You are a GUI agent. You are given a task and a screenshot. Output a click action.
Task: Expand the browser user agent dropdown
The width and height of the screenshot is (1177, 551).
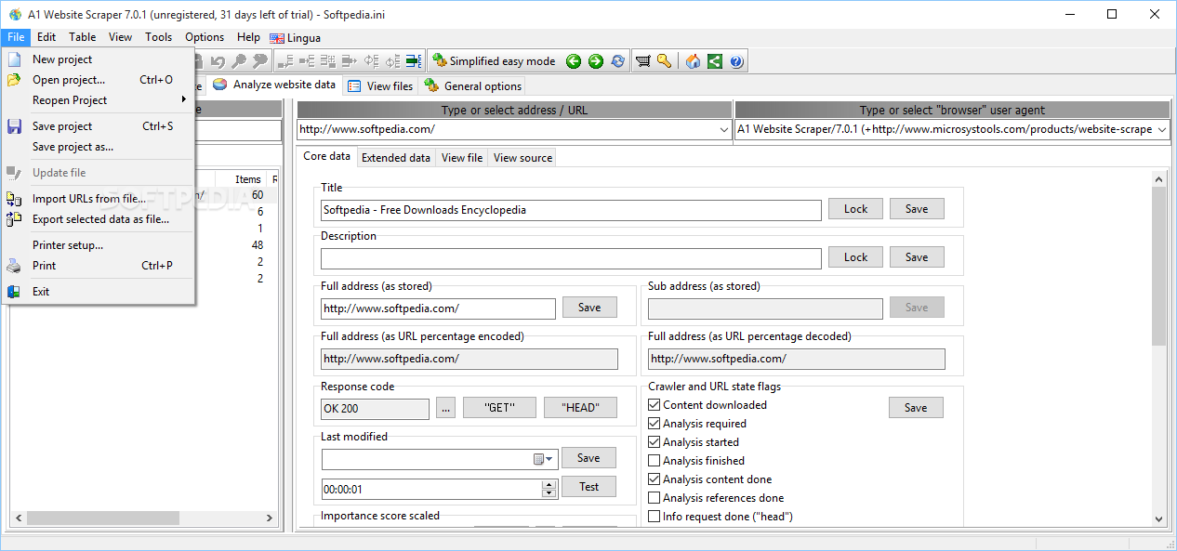click(1161, 130)
